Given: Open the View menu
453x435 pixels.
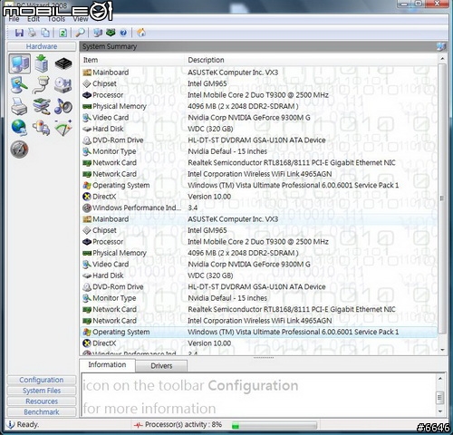Looking at the screenshot, I should 81,19.
